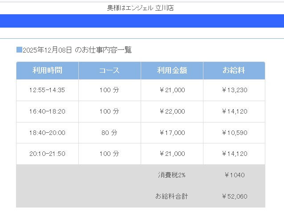
Task: Click the お給料 column header
Action: [234, 70]
